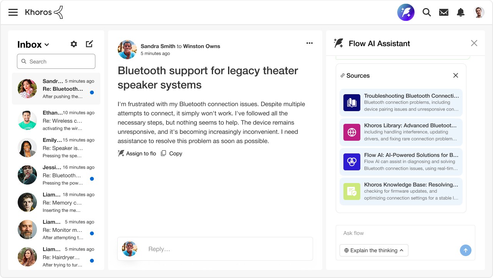
Task: Open message options three-dot menu
Action: tap(310, 43)
